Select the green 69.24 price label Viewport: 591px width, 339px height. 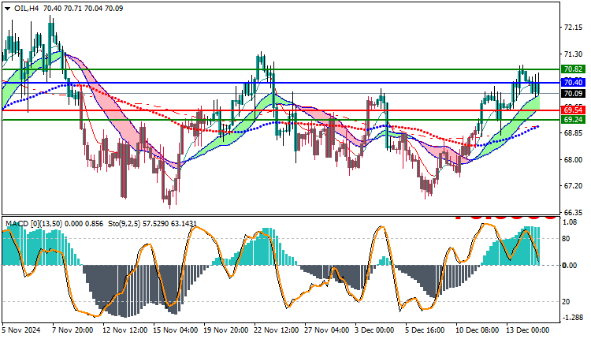coord(574,120)
